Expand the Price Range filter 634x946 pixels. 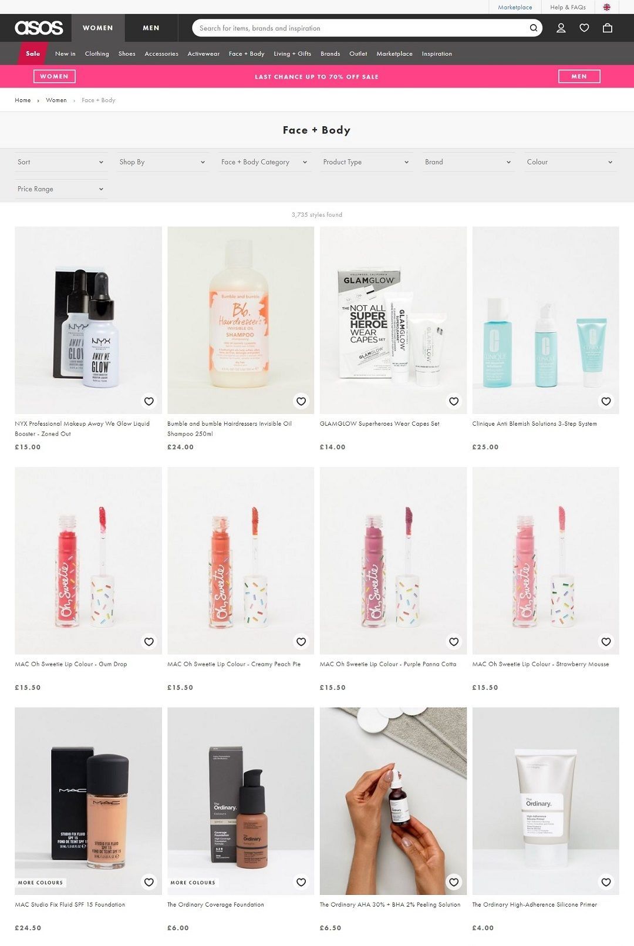click(61, 189)
